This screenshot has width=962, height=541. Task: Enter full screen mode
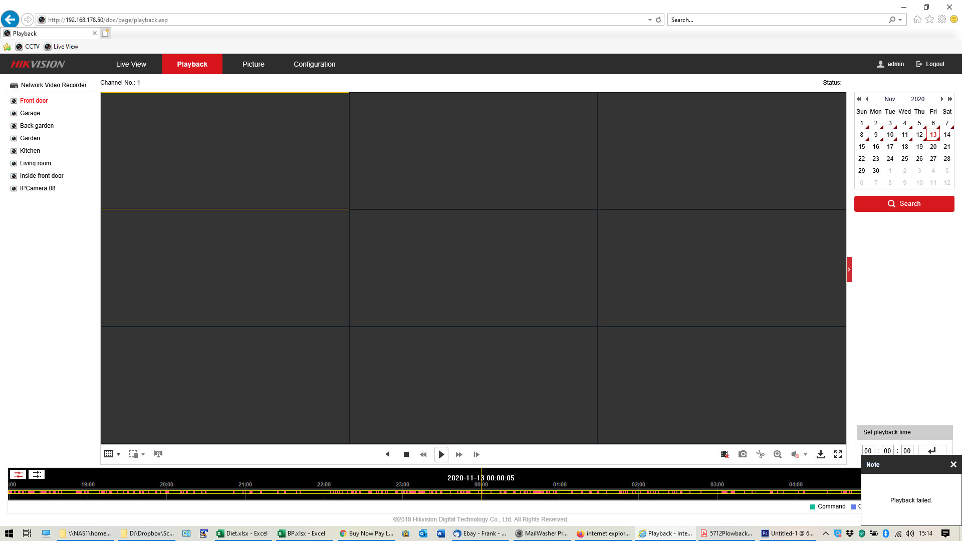coord(838,454)
